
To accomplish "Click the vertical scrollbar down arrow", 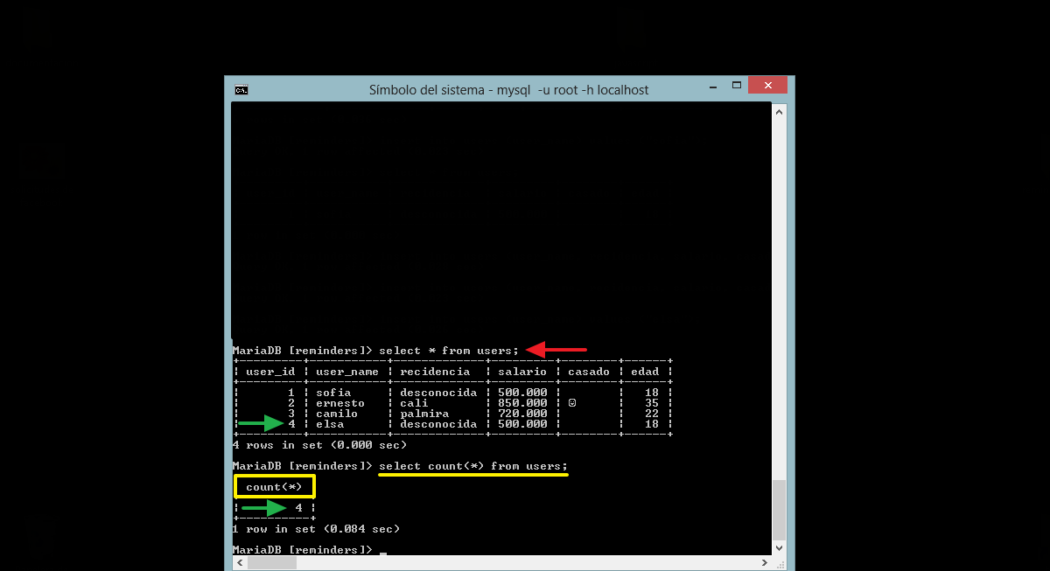I will click(779, 548).
